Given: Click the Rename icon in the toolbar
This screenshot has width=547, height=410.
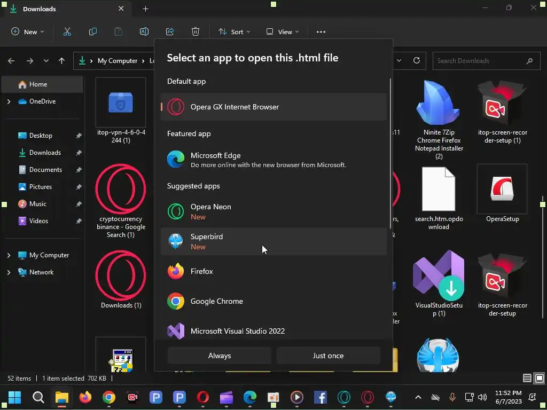Looking at the screenshot, I should (x=144, y=31).
